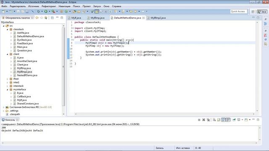
Task: Open the Рефакторинг menu
Action: pos(49,6)
